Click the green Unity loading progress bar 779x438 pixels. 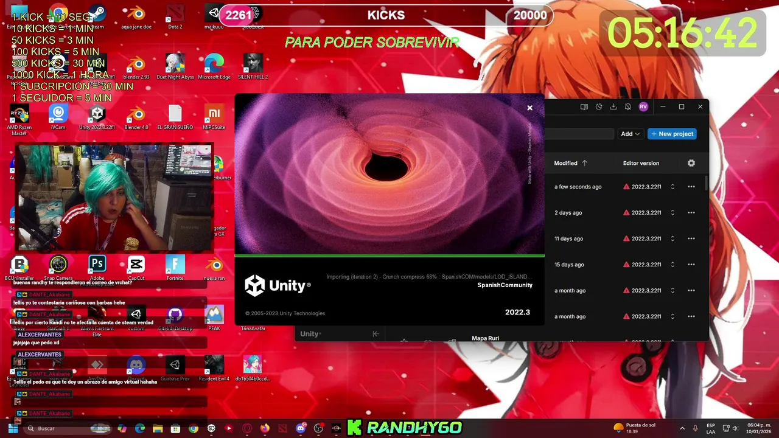click(389, 255)
